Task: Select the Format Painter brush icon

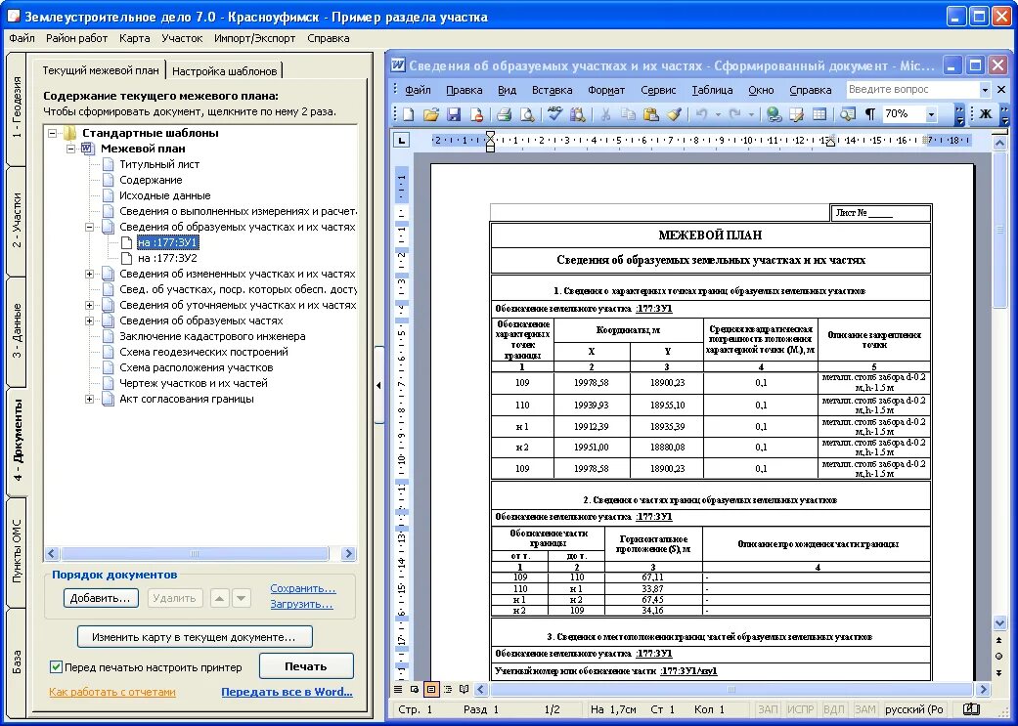Action: point(674,114)
